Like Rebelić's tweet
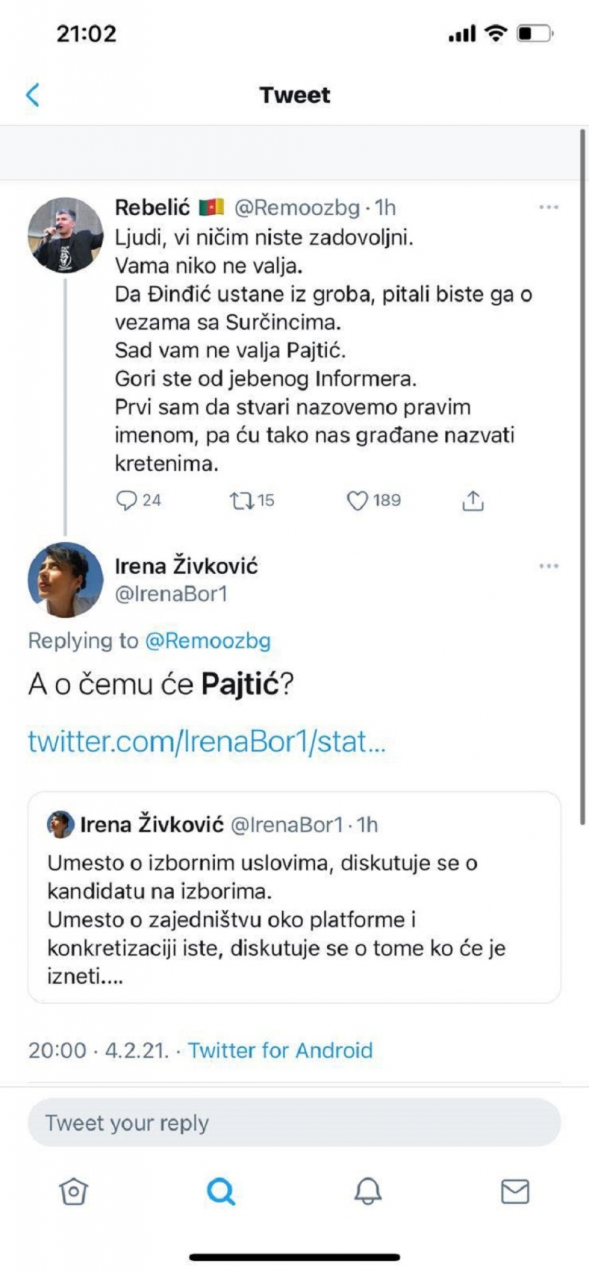The image size is (589, 1272). pyautogui.click(x=359, y=501)
